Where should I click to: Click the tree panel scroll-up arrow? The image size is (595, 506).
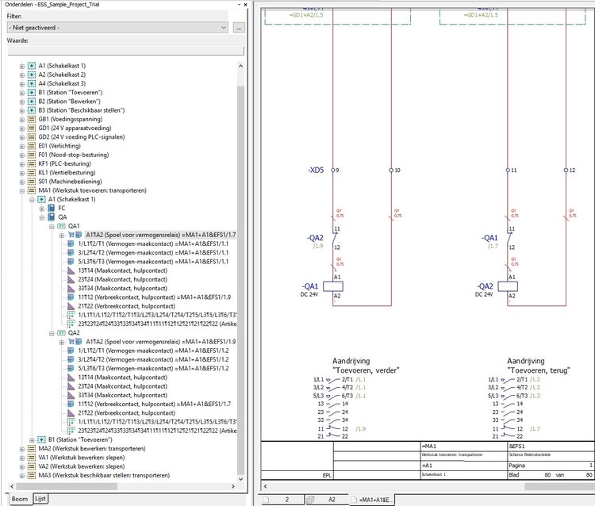click(x=241, y=64)
